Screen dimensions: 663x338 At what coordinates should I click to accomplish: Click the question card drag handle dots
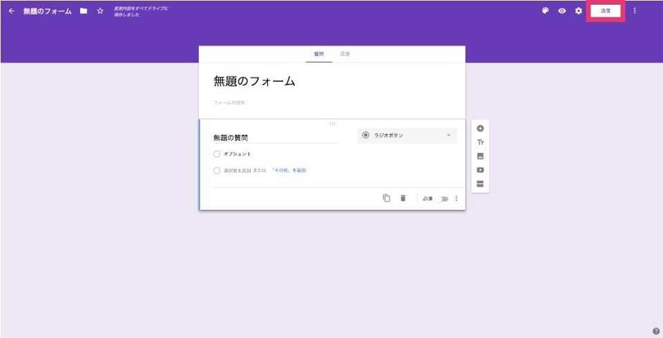click(x=332, y=124)
